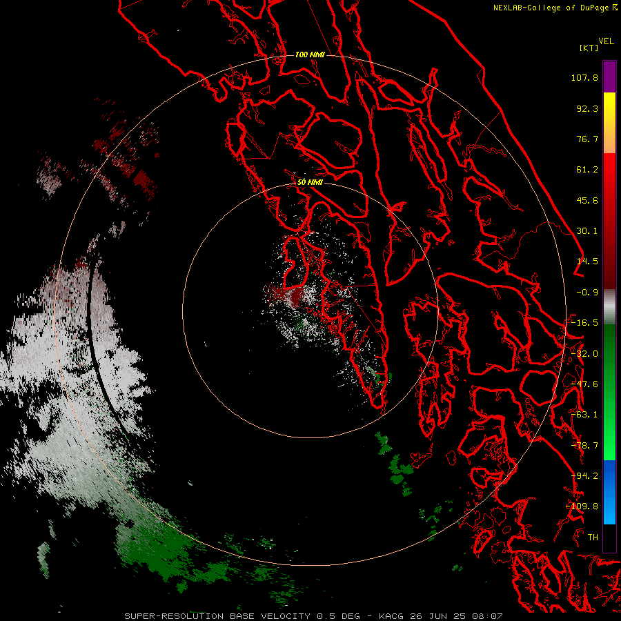
Task: Click the 76.7 velocity scale value
Action: click(x=587, y=139)
